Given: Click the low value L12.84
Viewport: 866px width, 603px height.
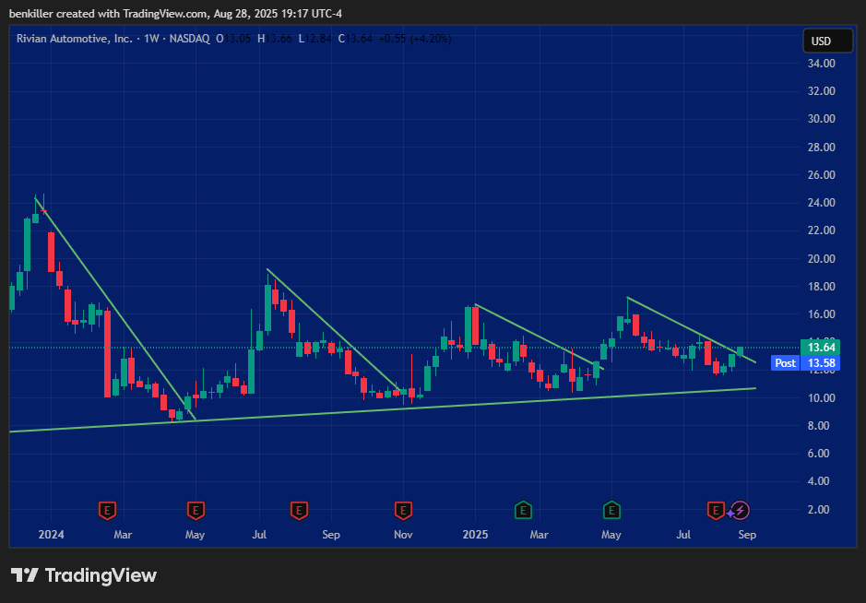Looking at the screenshot, I should [314, 39].
